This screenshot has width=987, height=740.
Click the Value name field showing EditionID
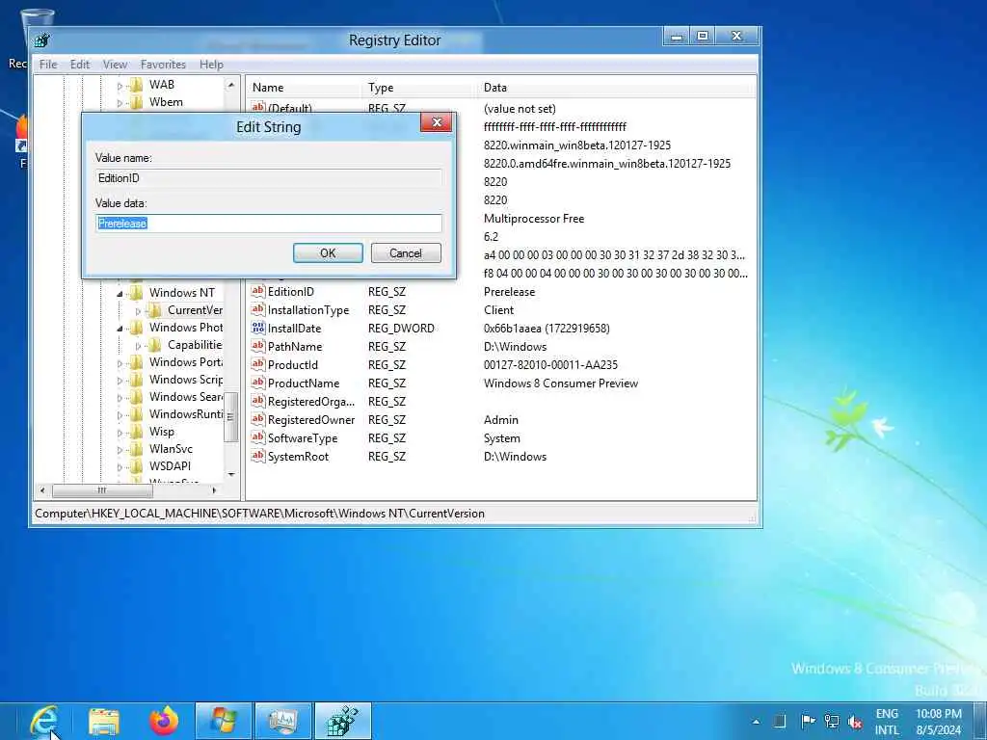[x=269, y=178]
